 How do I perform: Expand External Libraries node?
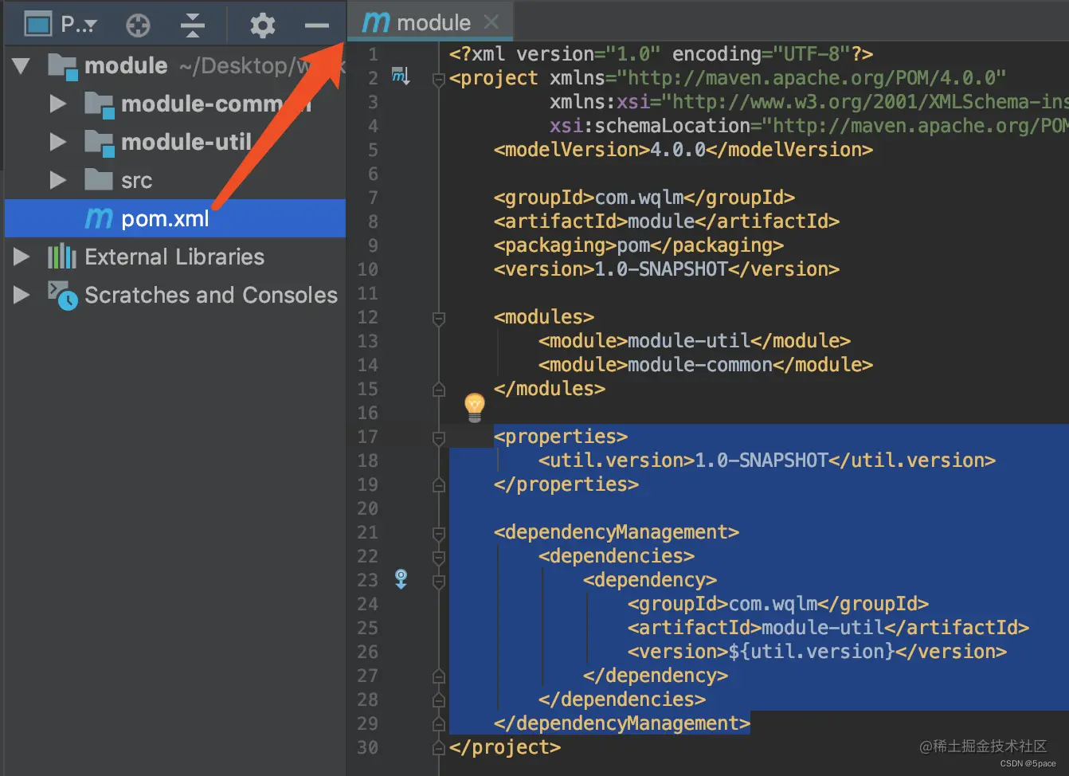[x=22, y=257]
